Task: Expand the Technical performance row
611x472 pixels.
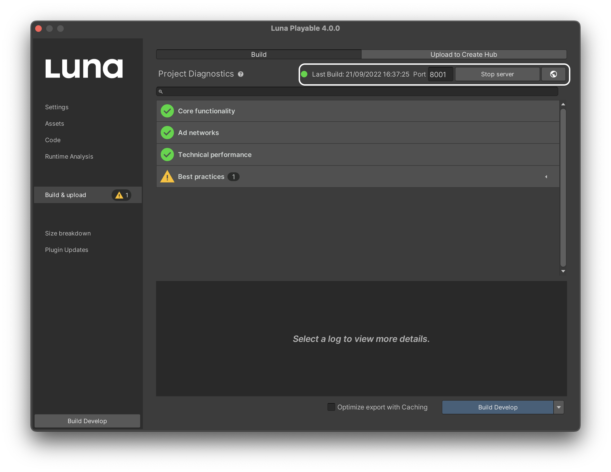Action: tap(357, 154)
